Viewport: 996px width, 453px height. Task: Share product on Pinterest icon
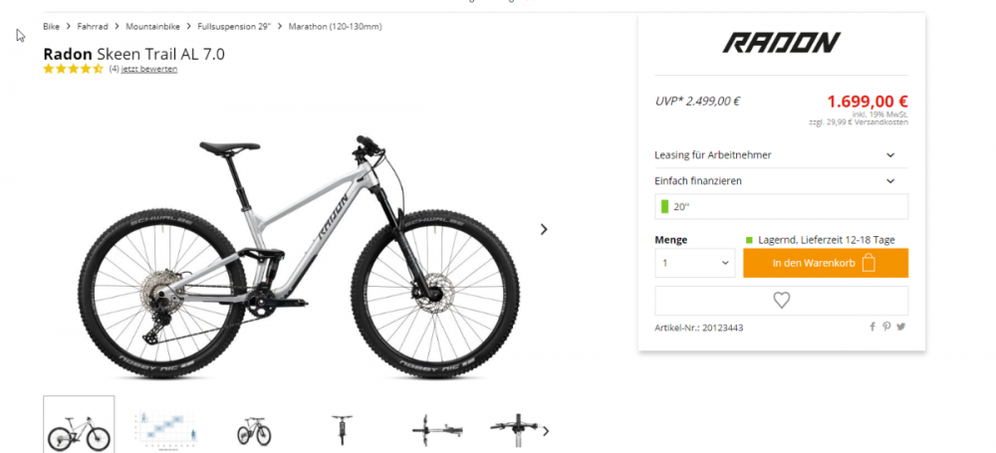[886, 327]
